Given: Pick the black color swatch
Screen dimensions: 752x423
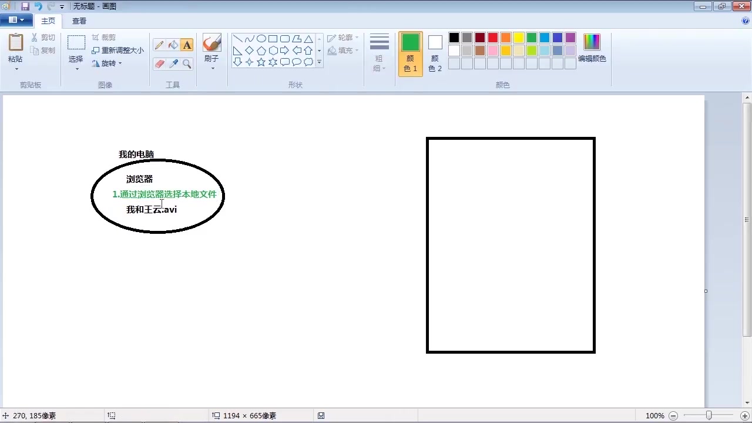Looking at the screenshot, I should coord(454,38).
